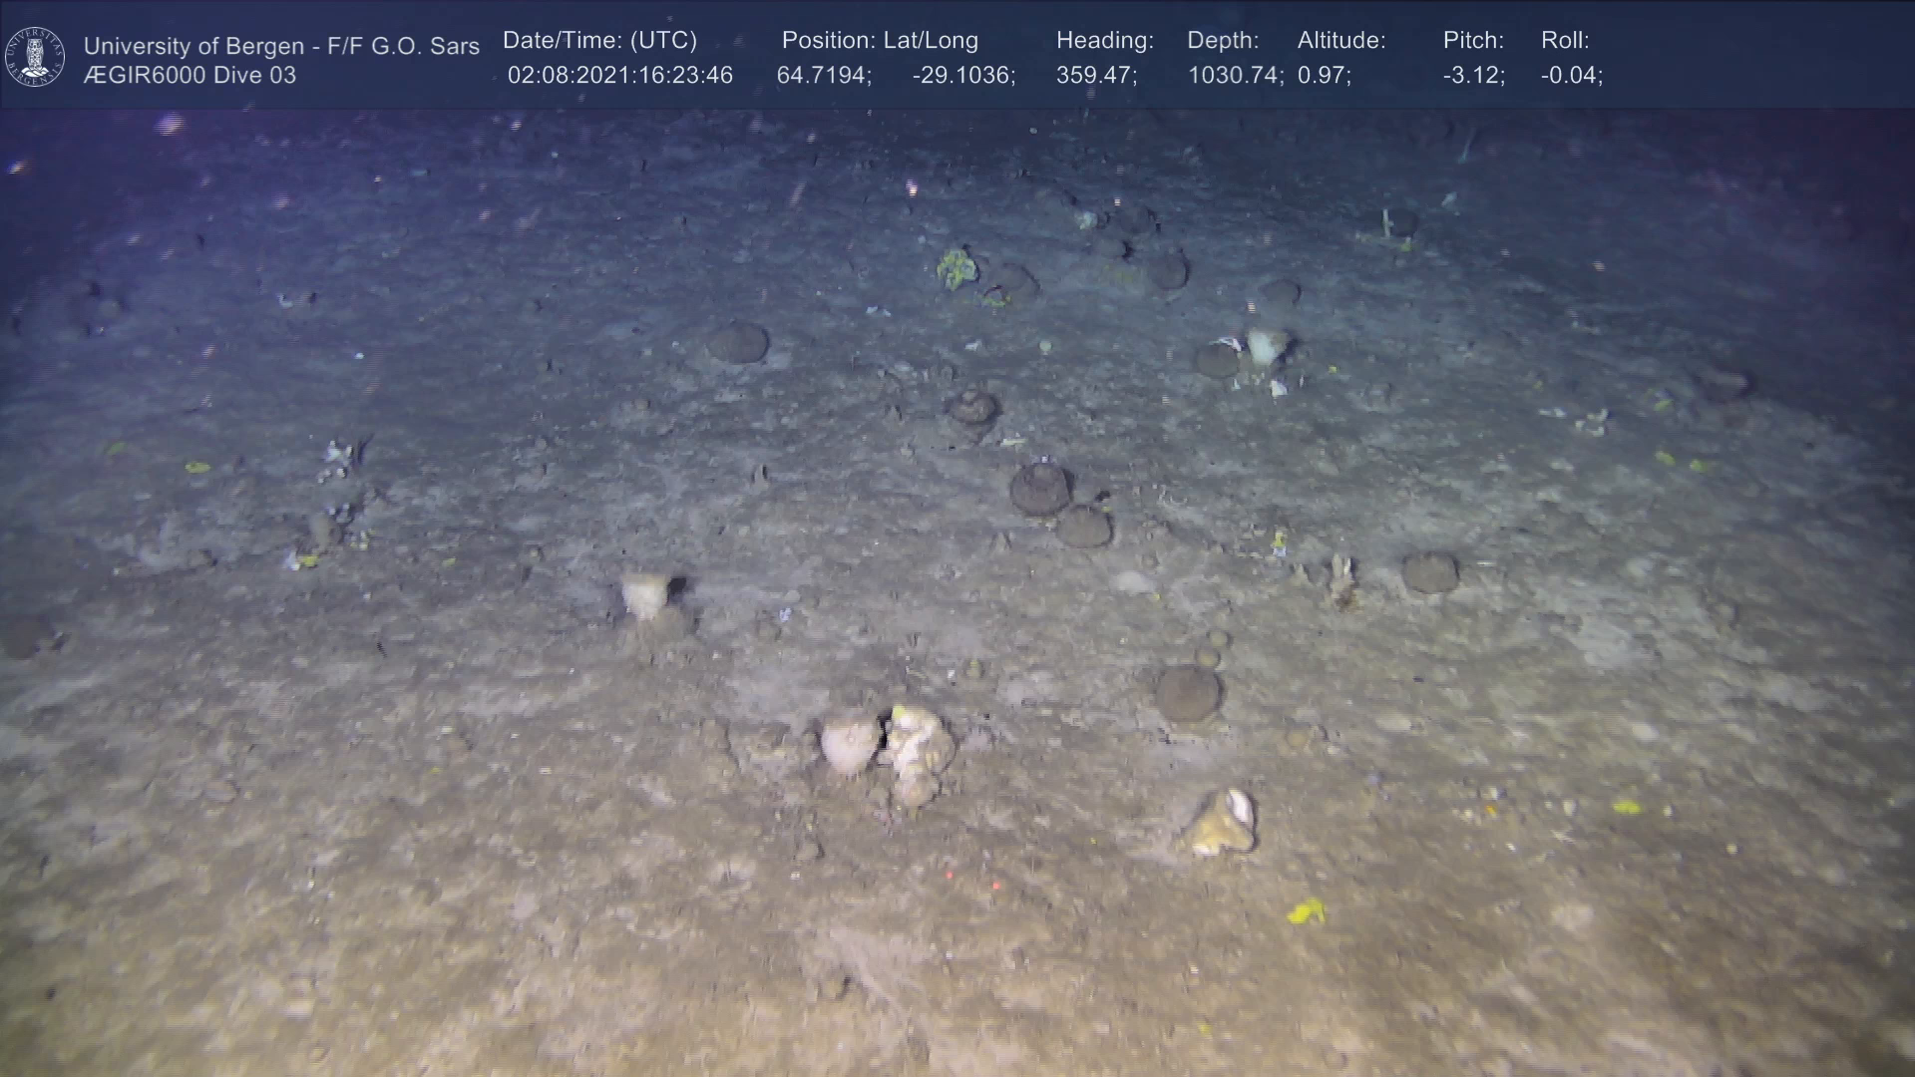Click the Altitude label

click(1340, 41)
